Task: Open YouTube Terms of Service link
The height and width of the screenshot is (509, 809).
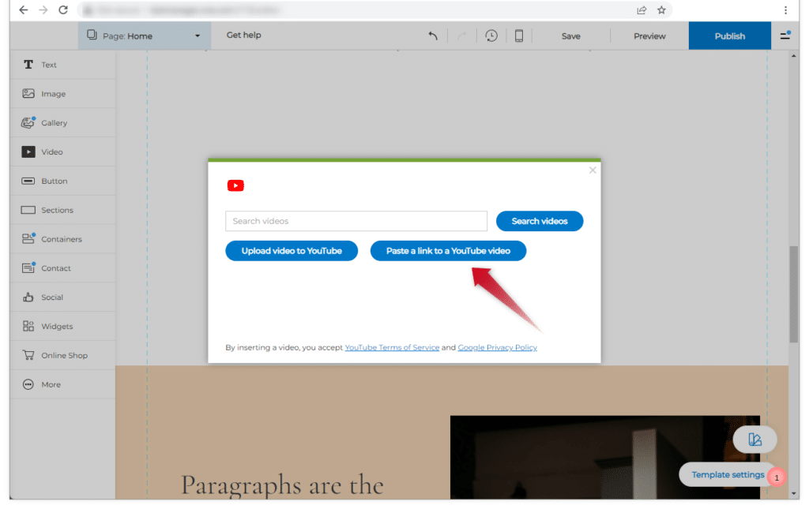Action: (x=392, y=347)
